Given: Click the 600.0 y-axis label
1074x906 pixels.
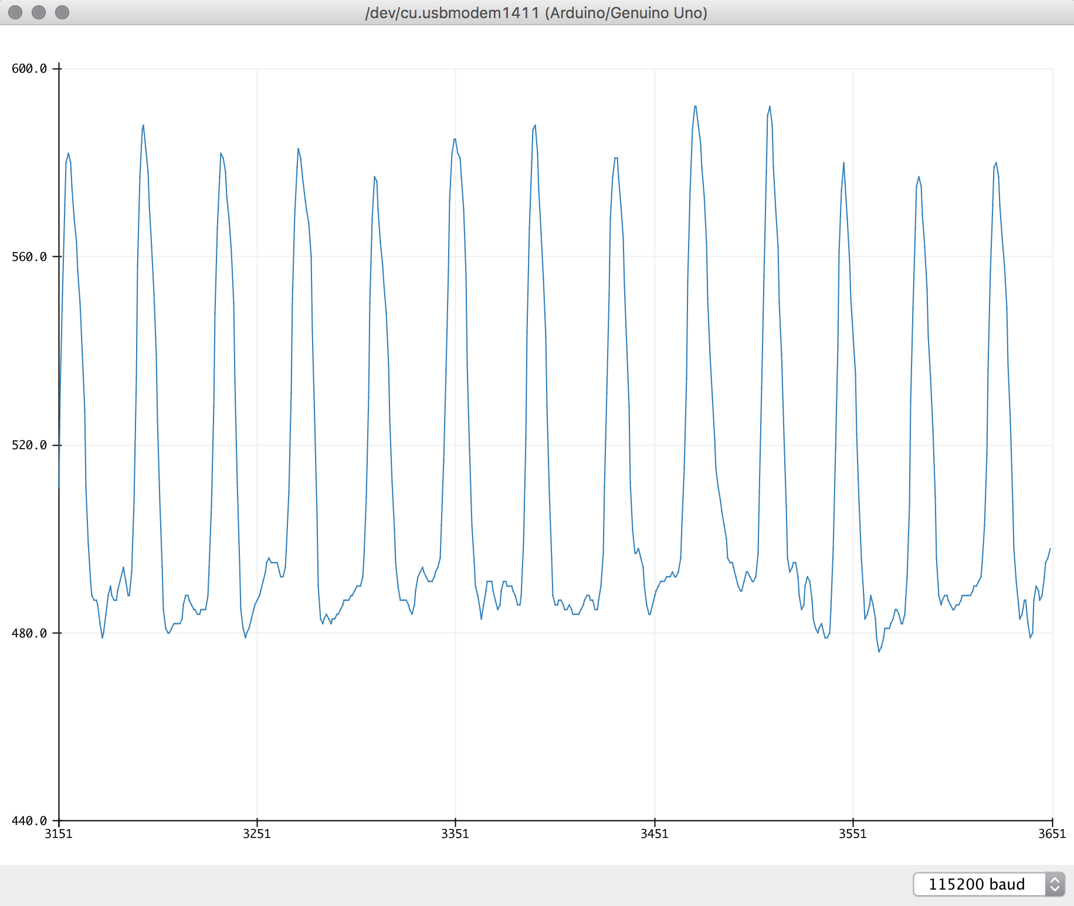Looking at the screenshot, I should click(29, 69).
